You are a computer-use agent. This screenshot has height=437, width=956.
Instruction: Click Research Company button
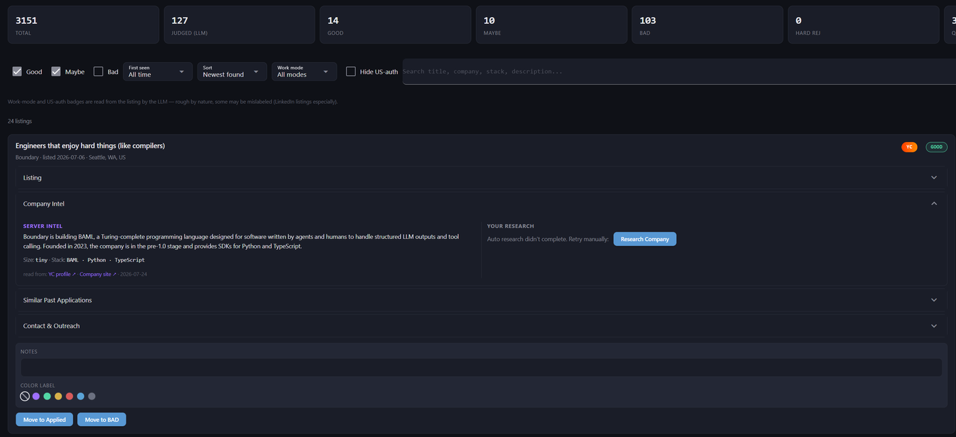tap(645, 239)
